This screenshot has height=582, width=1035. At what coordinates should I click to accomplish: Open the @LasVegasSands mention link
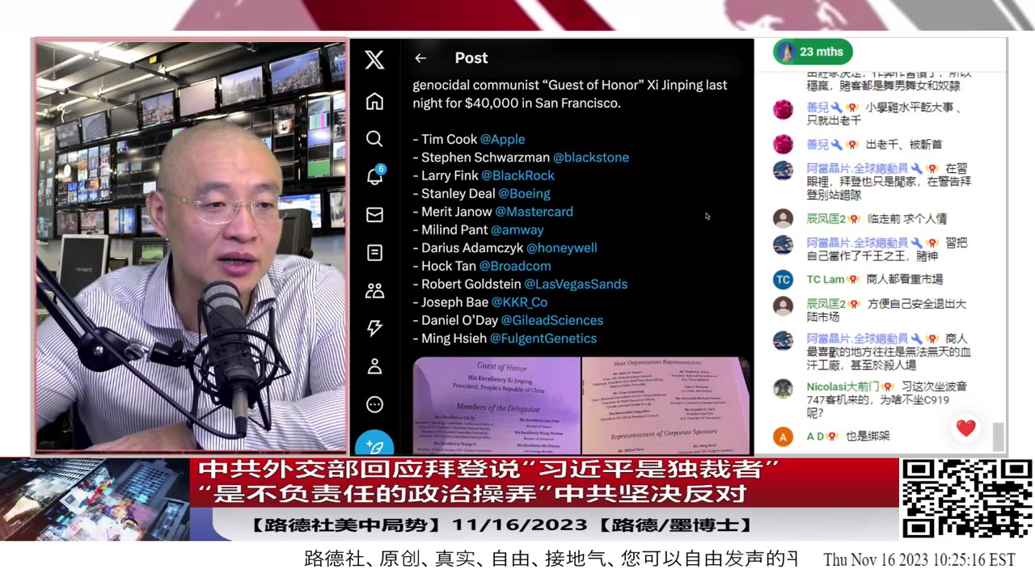576,285
